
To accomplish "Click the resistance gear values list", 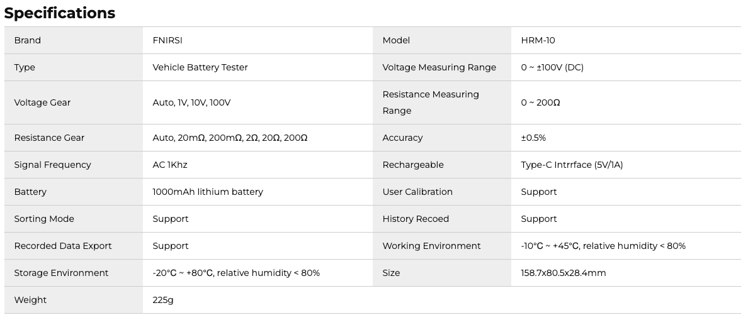I will [x=230, y=138].
